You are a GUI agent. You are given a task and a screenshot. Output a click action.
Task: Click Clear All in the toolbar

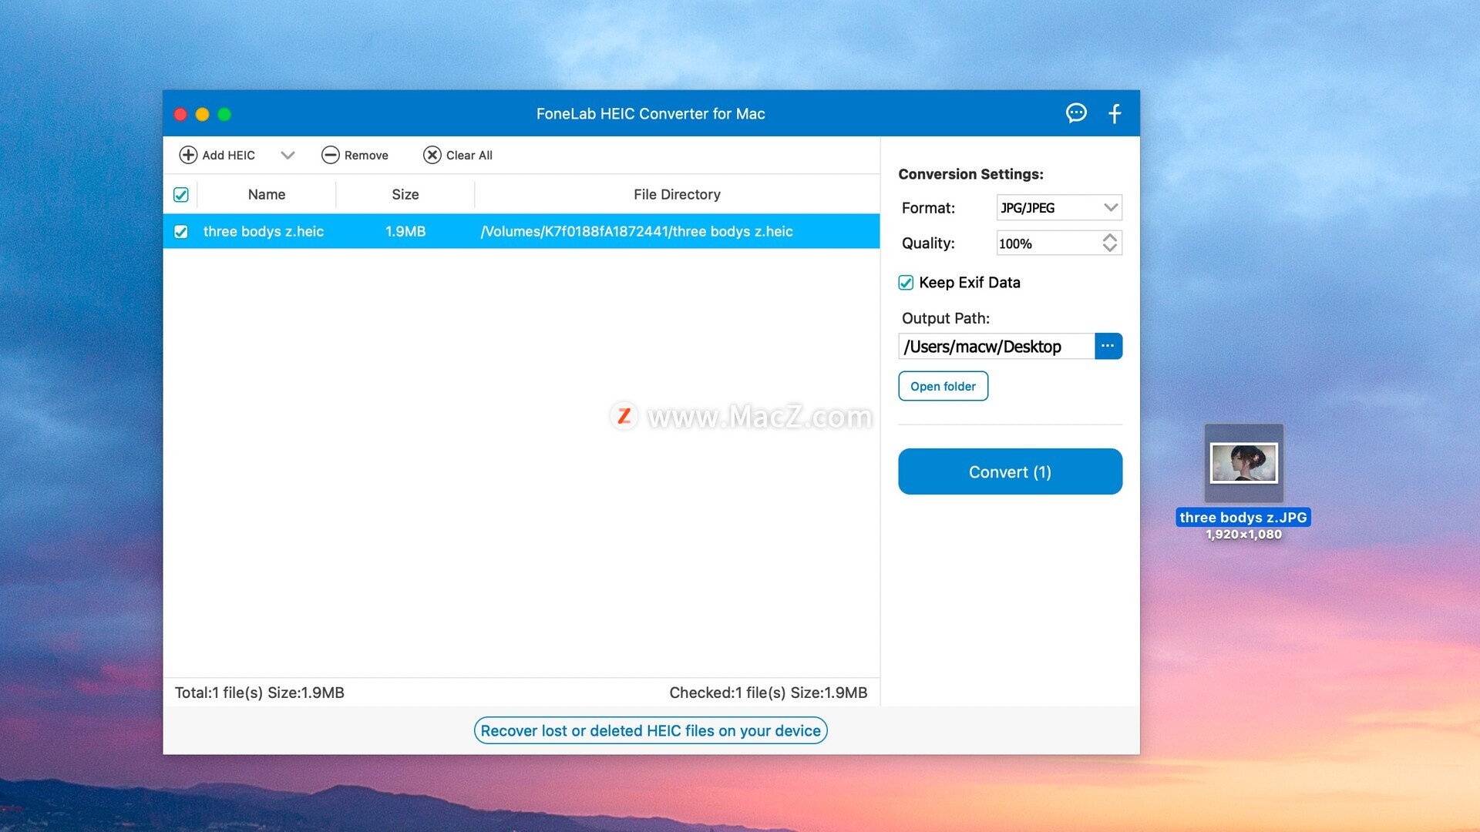(458, 155)
